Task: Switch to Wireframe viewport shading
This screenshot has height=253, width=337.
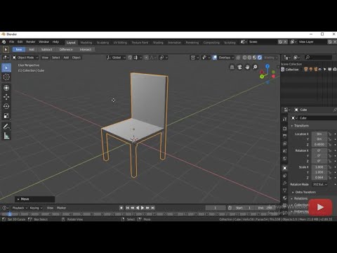Action: click(x=245, y=58)
